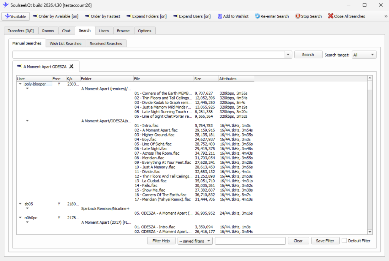
Task: Click Re-enter Search toolbar icon
Action: tap(257, 16)
